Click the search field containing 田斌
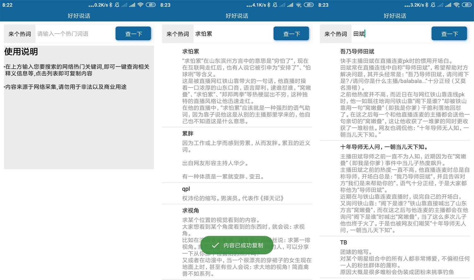Image resolution: width=474 pixels, height=280 pixels. point(391,34)
